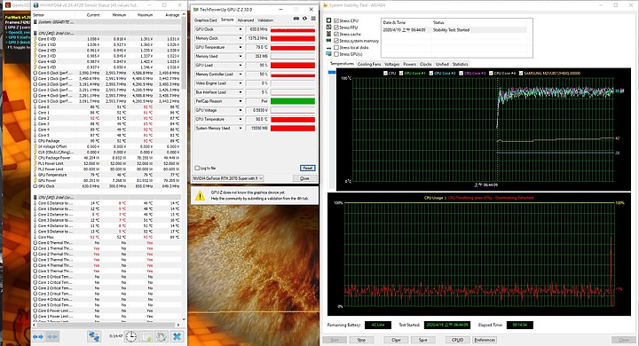Toggle the Stress CPU checkbox

336,20
